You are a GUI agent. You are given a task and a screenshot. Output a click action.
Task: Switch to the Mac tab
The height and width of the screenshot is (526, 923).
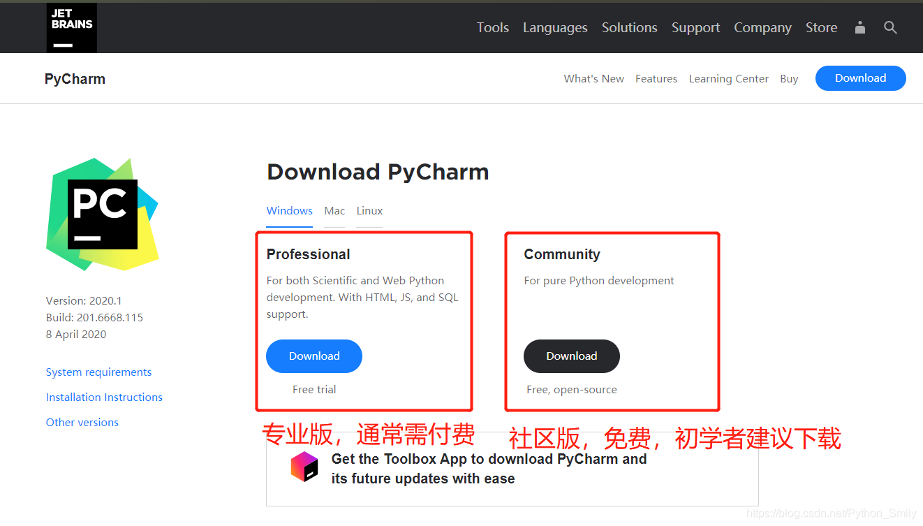coord(334,211)
